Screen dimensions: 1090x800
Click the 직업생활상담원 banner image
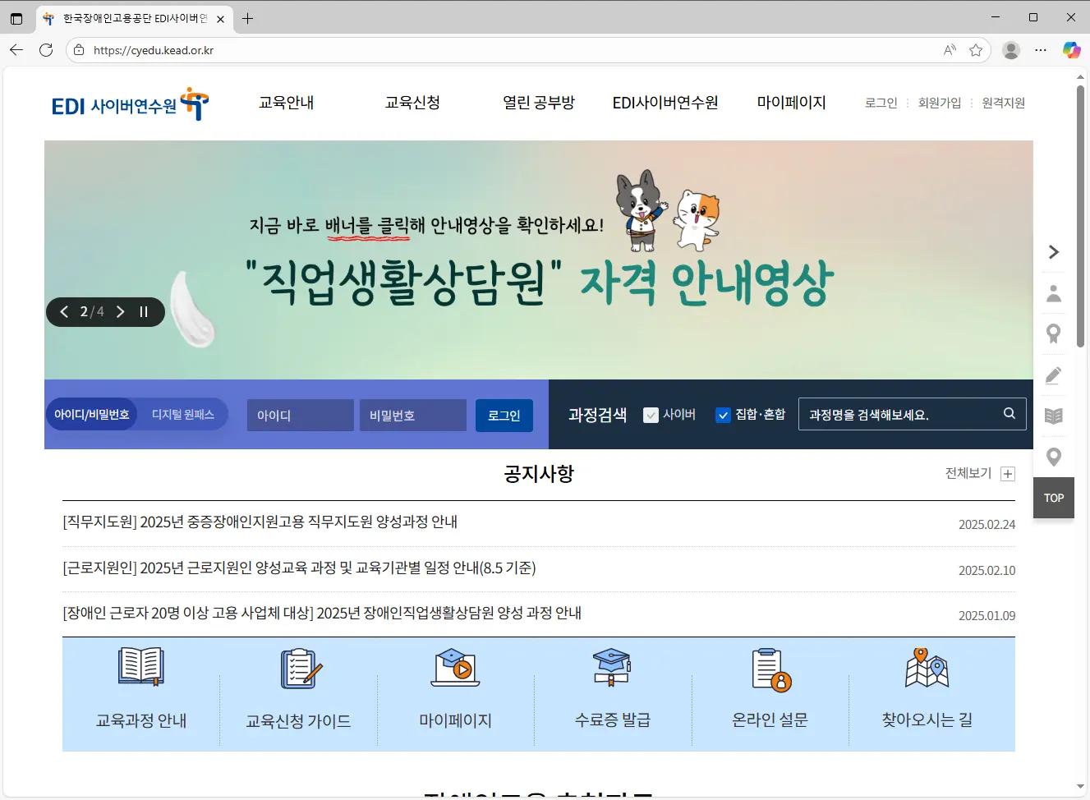tap(539, 260)
